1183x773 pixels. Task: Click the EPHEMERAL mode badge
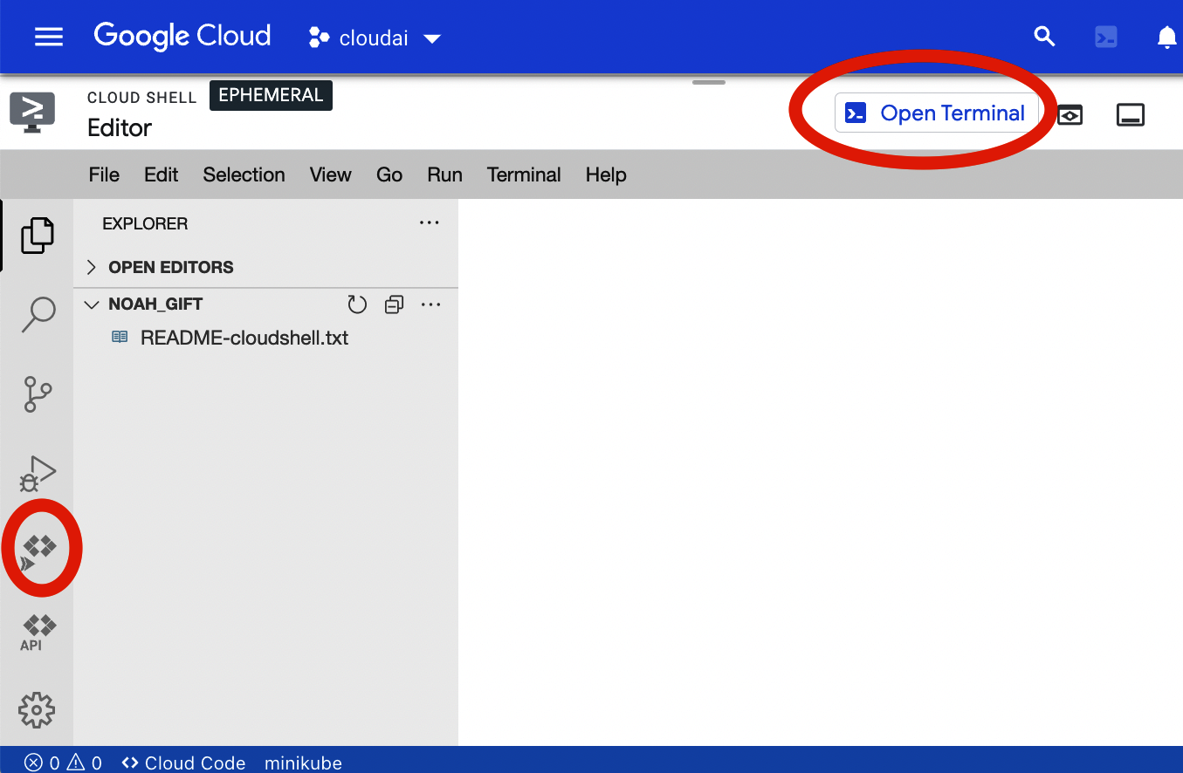(x=271, y=95)
